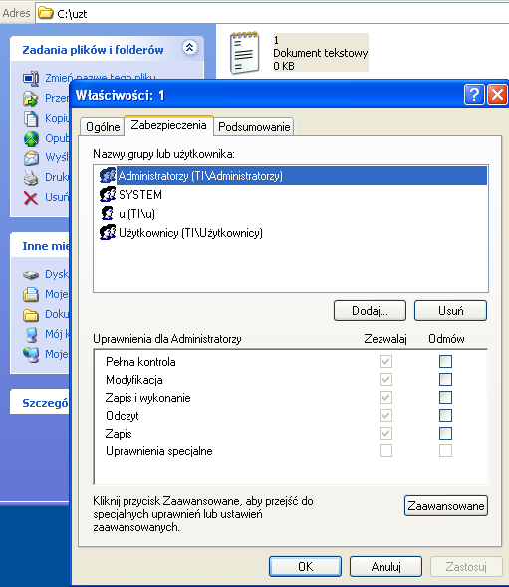Screen dimensions: 509x587
Task: Click the Zapis i wykonanie permission label
Action: 147,398
